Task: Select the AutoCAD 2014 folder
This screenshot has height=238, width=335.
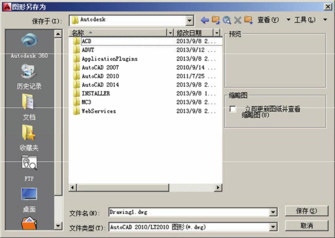Action: click(100, 85)
